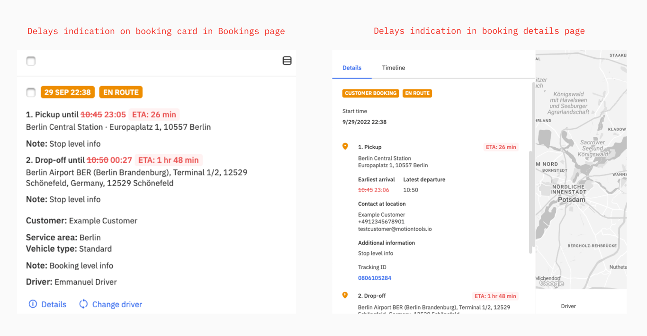
Task: Click the list view icon above booking card
Action: [x=287, y=61]
